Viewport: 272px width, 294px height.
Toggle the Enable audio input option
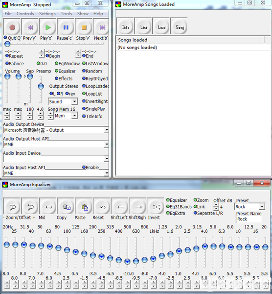[91, 167]
